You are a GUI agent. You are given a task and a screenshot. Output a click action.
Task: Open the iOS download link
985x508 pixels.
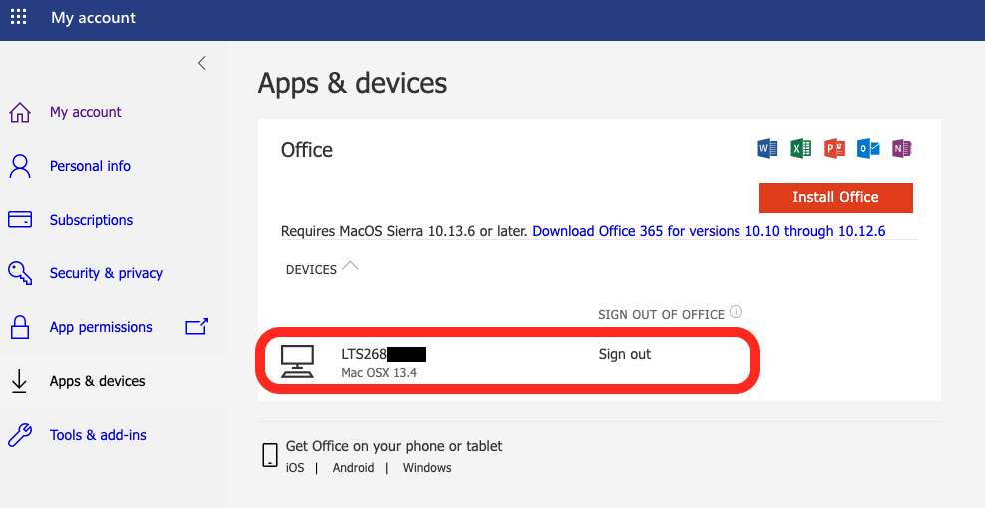295,468
